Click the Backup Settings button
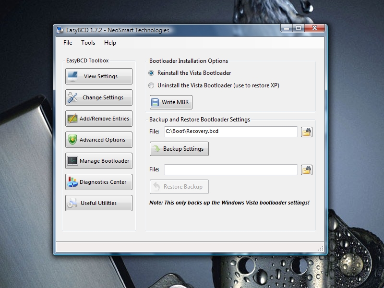Screen dimensions: 384x288 coord(179,149)
